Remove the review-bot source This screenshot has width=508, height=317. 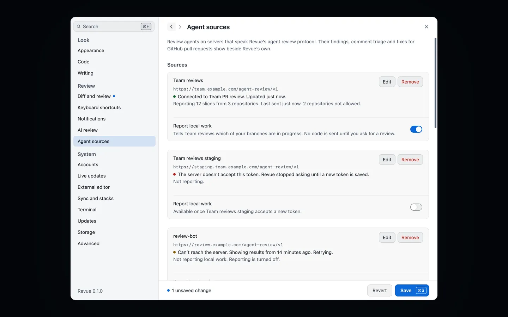[410, 237]
